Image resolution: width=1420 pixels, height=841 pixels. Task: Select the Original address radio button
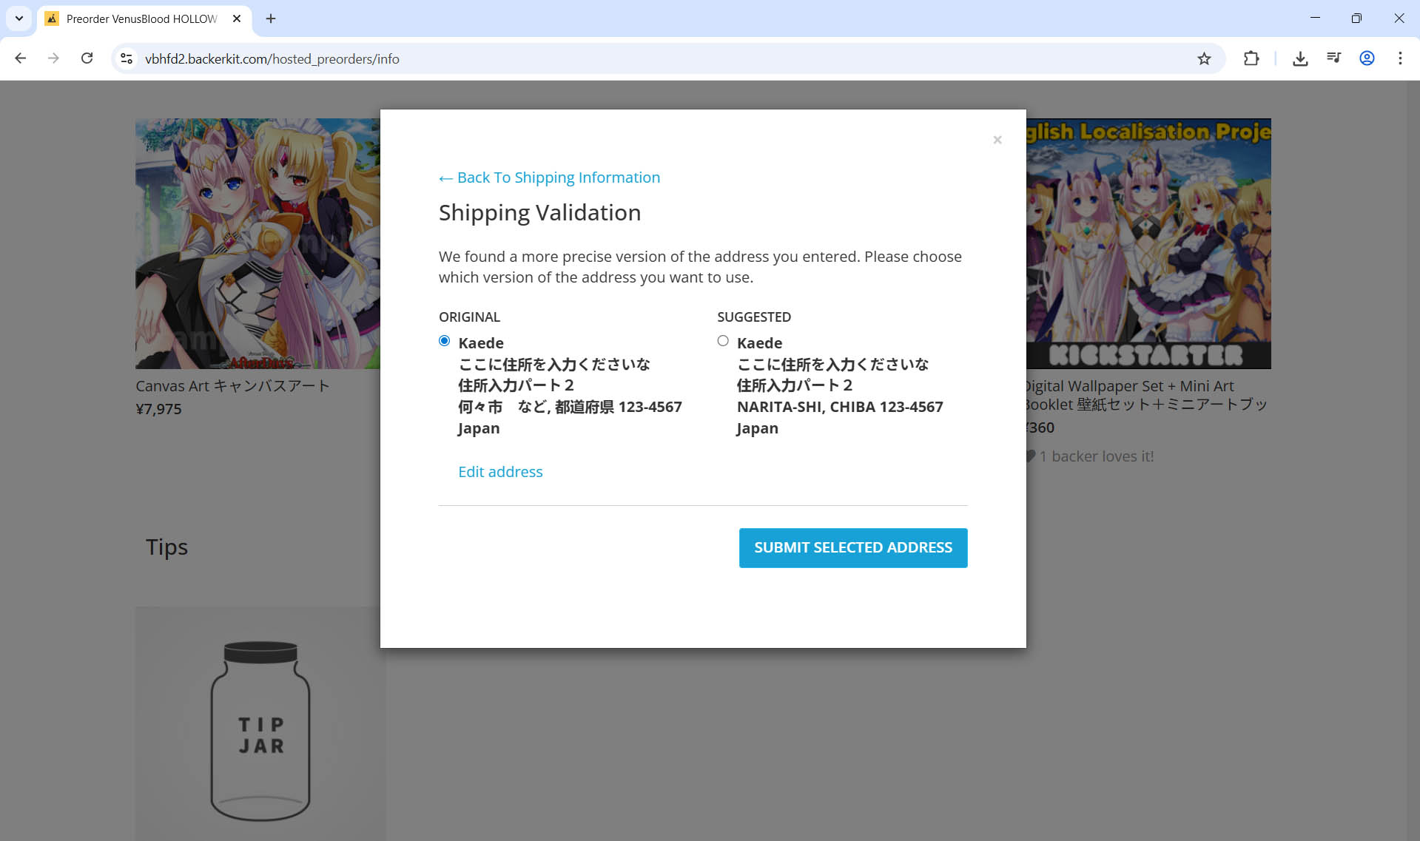pos(444,341)
